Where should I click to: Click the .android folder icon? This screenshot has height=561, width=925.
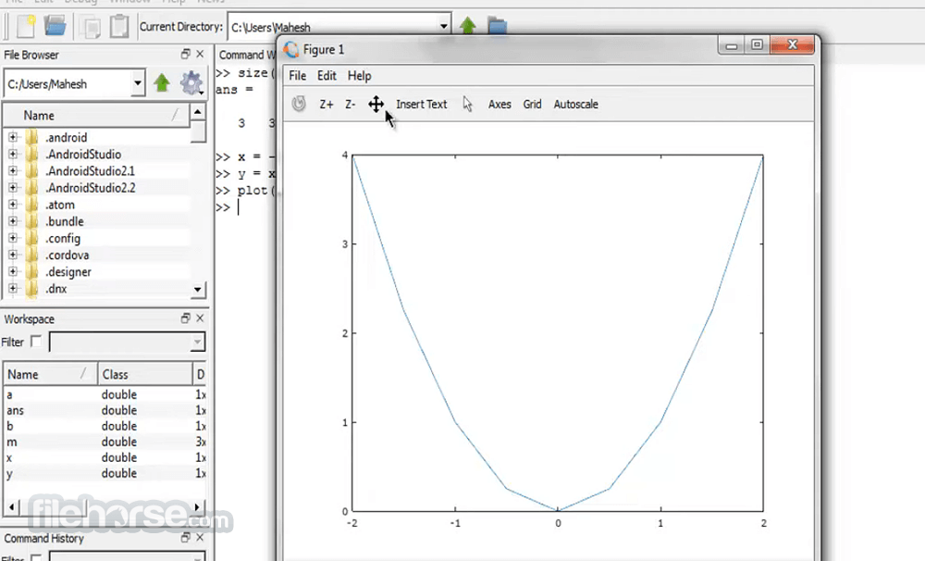tap(31, 138)
